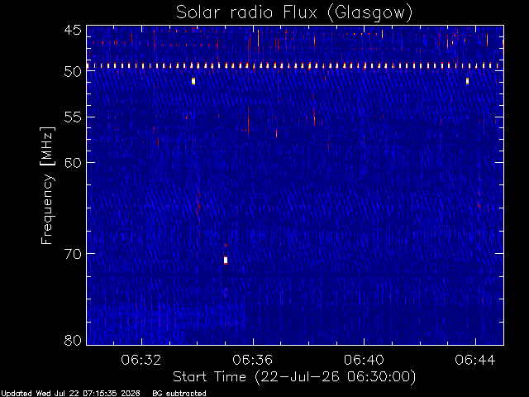Click the 06:40 time axis label
The height and width of the screenshot is (397, 529).
pyautogui.click(x=364, y=360)
